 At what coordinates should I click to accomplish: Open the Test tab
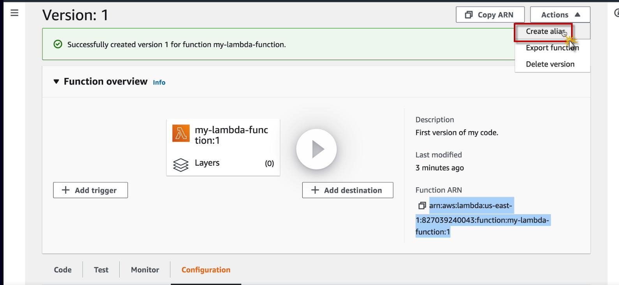pyautogui.click(x=101, y=270)
